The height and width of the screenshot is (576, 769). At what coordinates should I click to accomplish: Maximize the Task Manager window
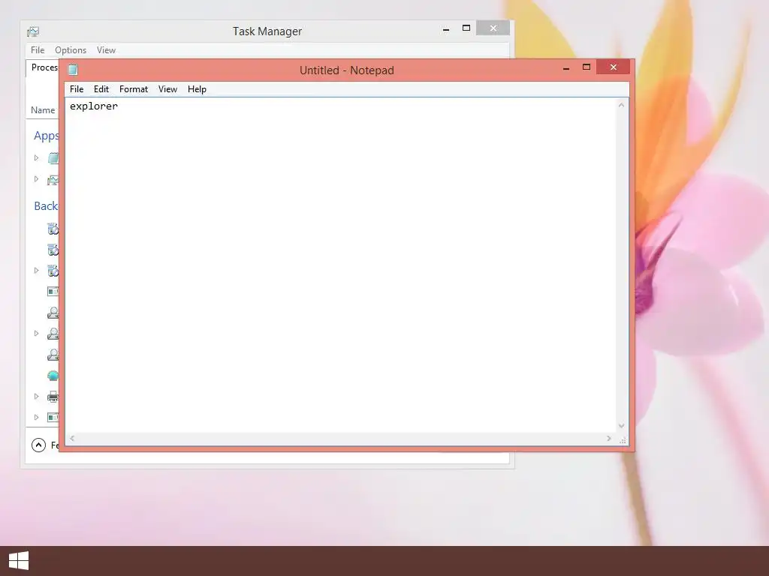pyautogui.click(x=466, y=28)
